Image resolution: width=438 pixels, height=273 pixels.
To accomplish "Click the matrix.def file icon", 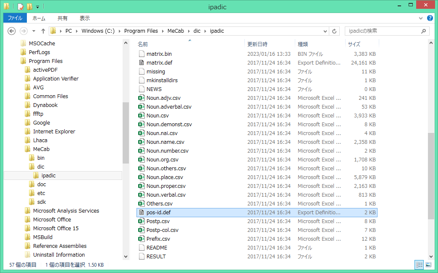I will tap(142, 62).
